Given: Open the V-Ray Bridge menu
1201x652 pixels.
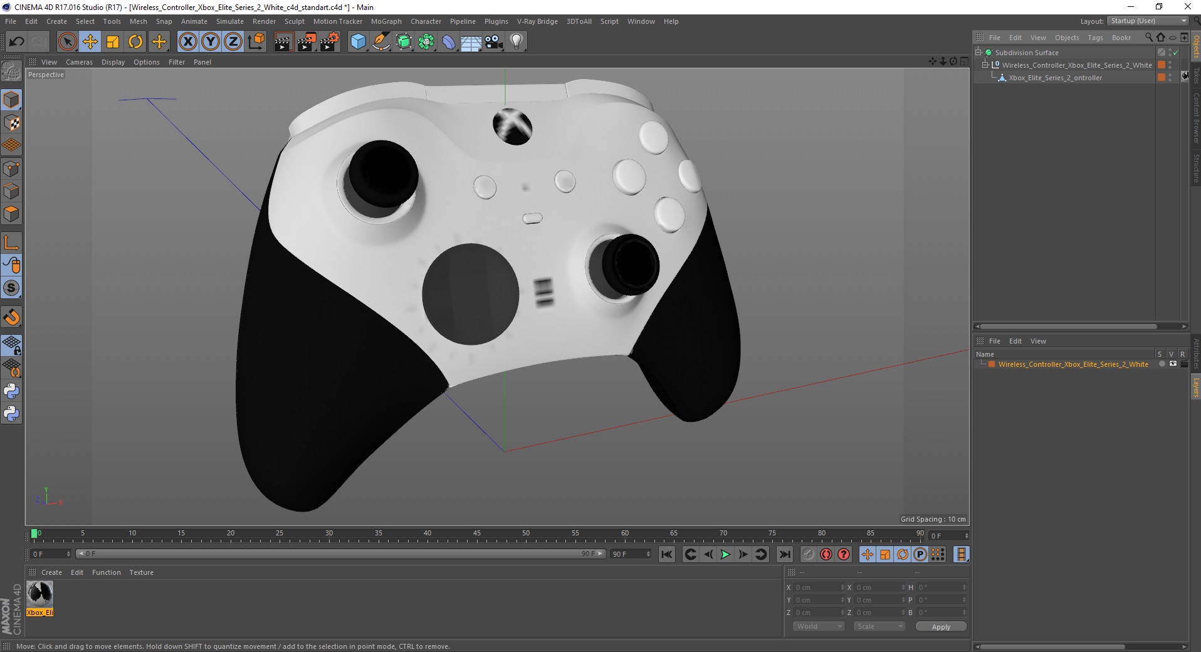Looking at the screenshot, I should [x=537, y=21].
